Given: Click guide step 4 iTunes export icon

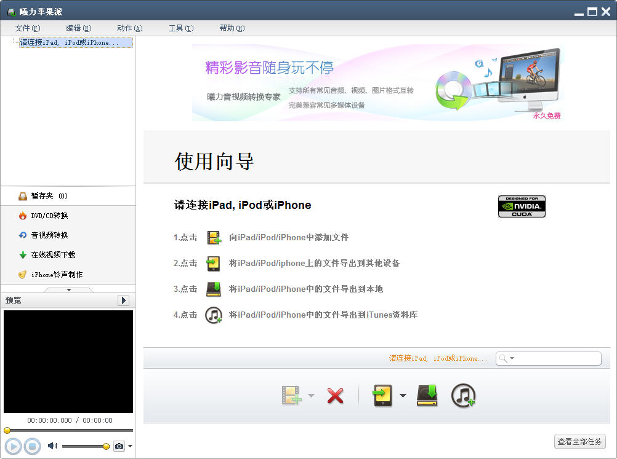Looking at the screenshot, I should pos(214,315).
